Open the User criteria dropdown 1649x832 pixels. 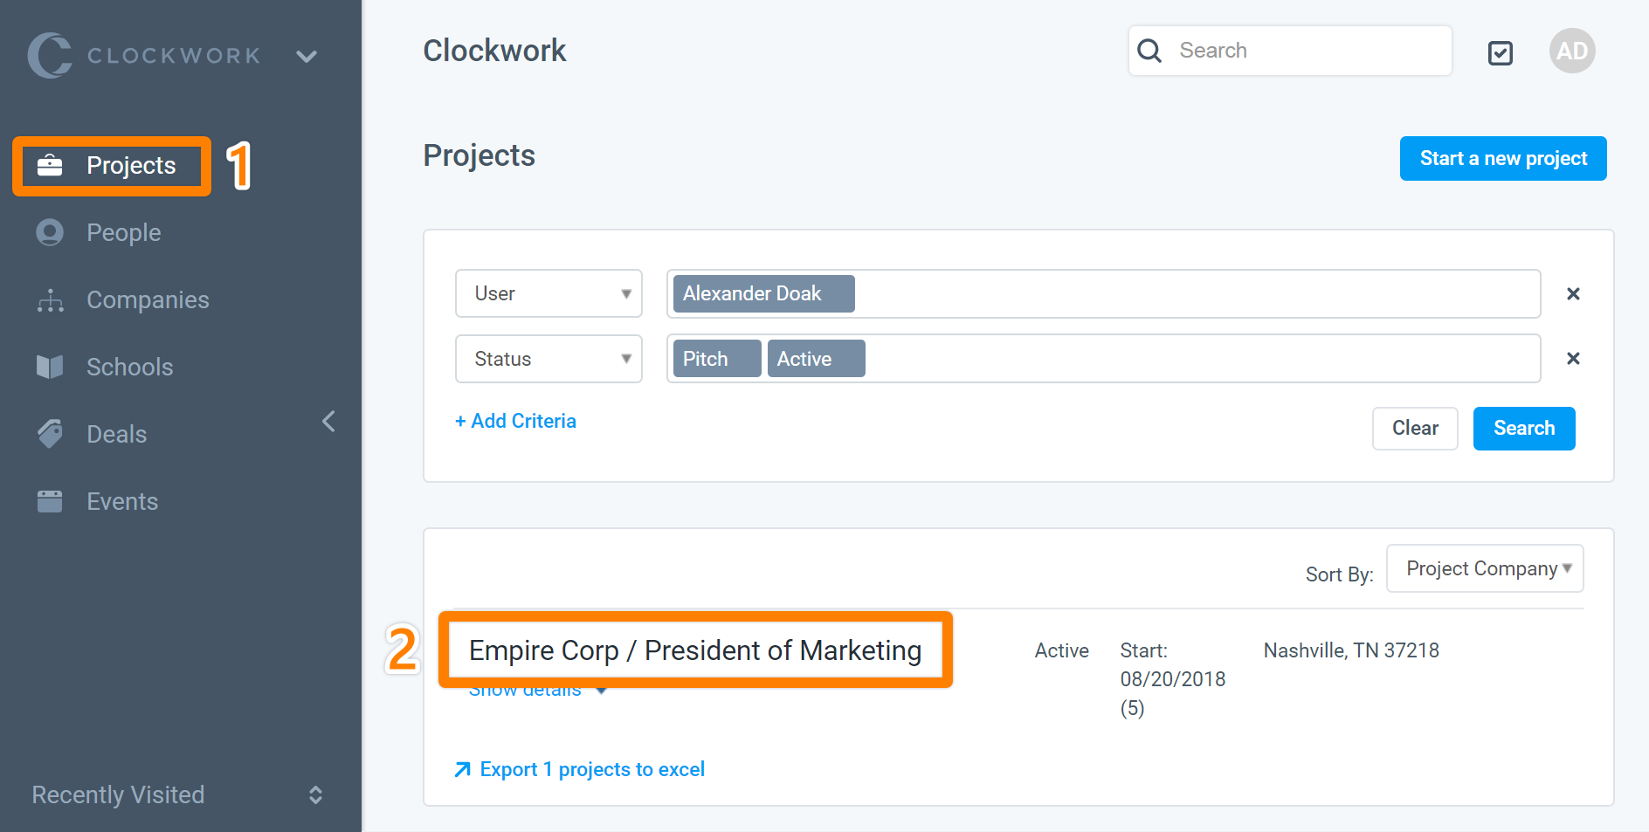549,294
